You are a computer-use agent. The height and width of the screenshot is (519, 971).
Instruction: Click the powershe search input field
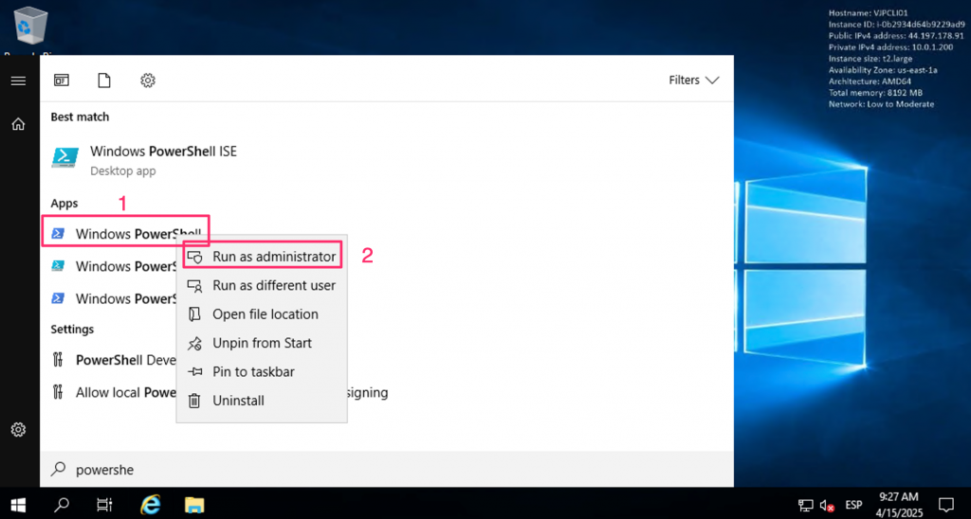(379, 469)
